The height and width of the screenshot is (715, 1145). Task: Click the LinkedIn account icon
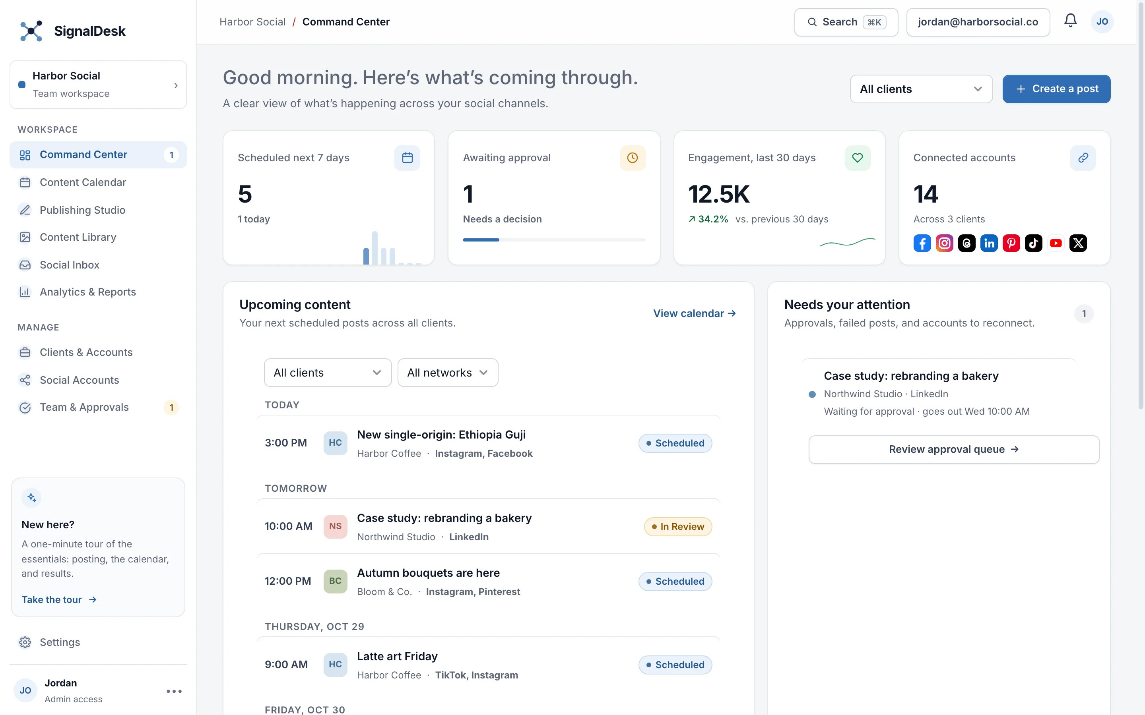(989, 243)
